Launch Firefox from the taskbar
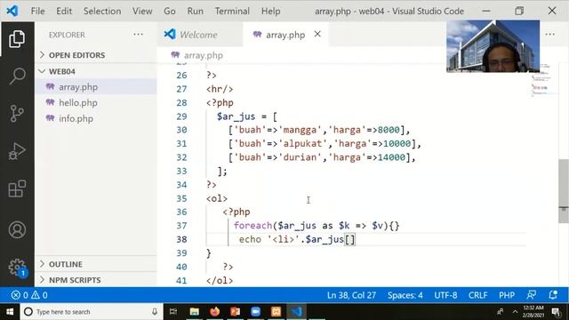This screenshot has height=320, width=569. [x=215, y=312]
